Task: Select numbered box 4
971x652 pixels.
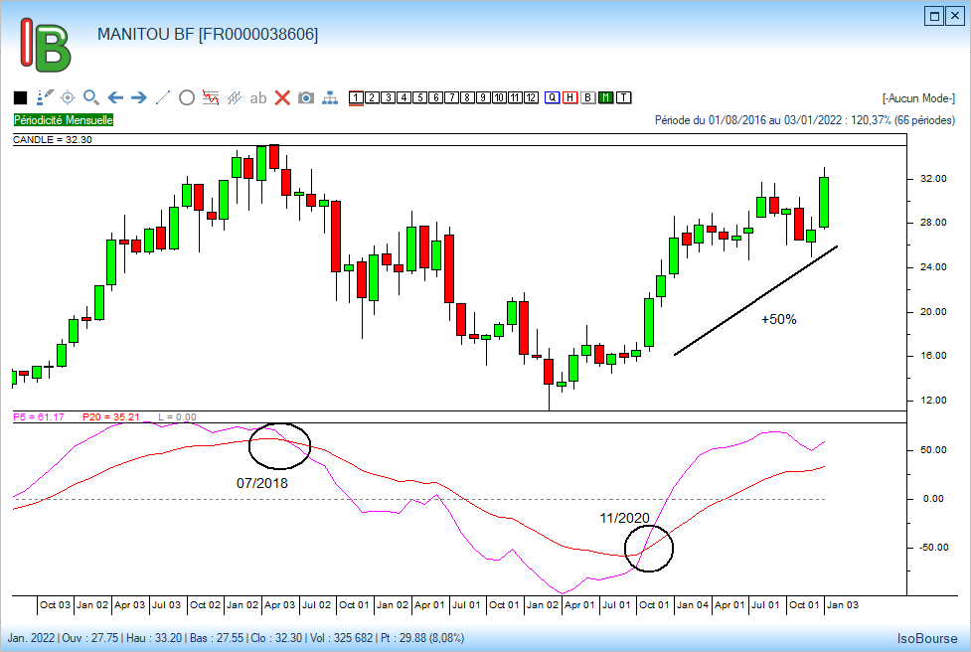Action: pyautogui.click(x=404, y=97)
